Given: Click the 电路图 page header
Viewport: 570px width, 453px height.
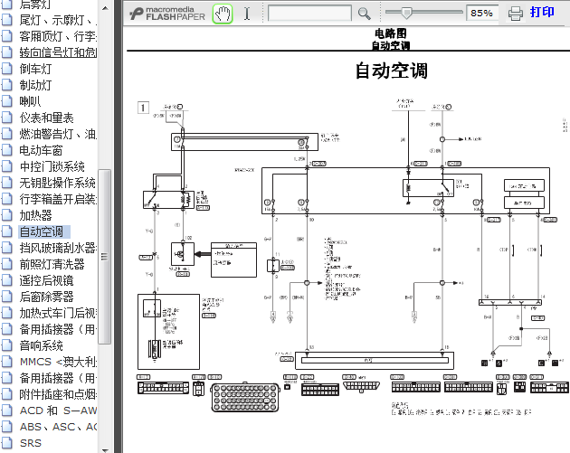Looking at the screenshot, I should [391, 33].
